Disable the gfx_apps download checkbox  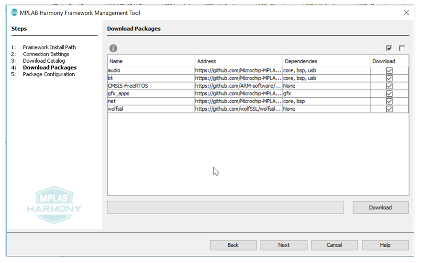[x=389, y=93]
